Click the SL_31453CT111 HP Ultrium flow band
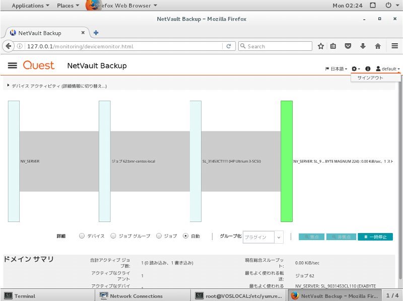This screenshot has height=301, width=403. 241,161
